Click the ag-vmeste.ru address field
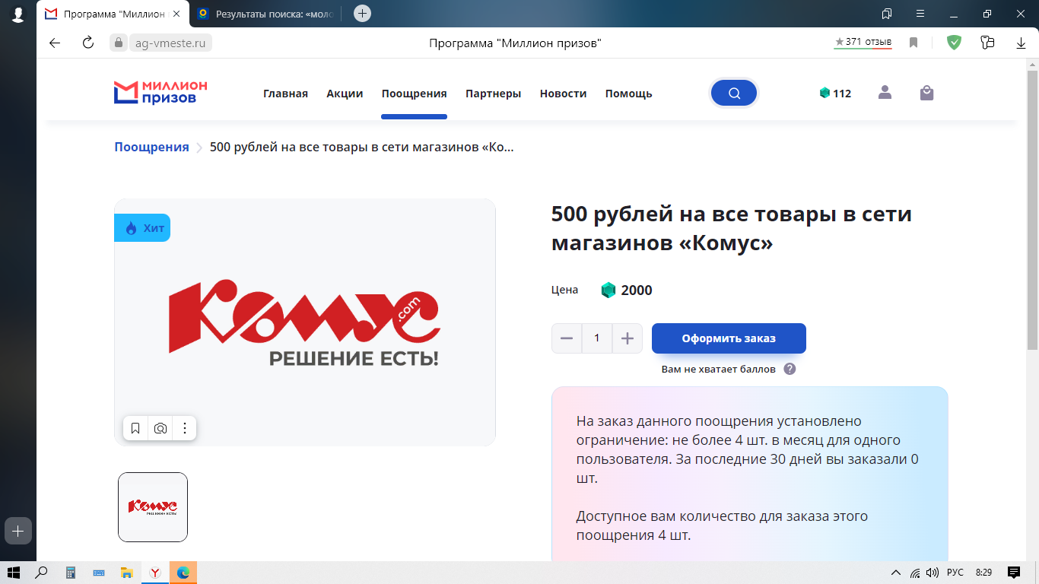The width and height of the screenshot is (1039, 584). tap(170, 43)
